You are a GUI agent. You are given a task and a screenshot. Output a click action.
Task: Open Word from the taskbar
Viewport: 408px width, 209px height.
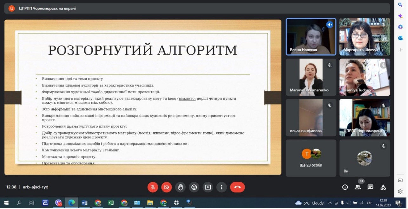[84, 203]
